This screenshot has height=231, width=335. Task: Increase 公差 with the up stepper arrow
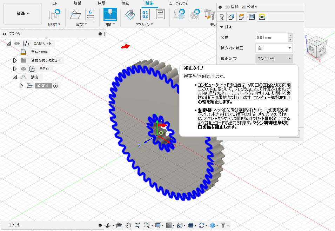pyautogui.click(x=290, y=35)
